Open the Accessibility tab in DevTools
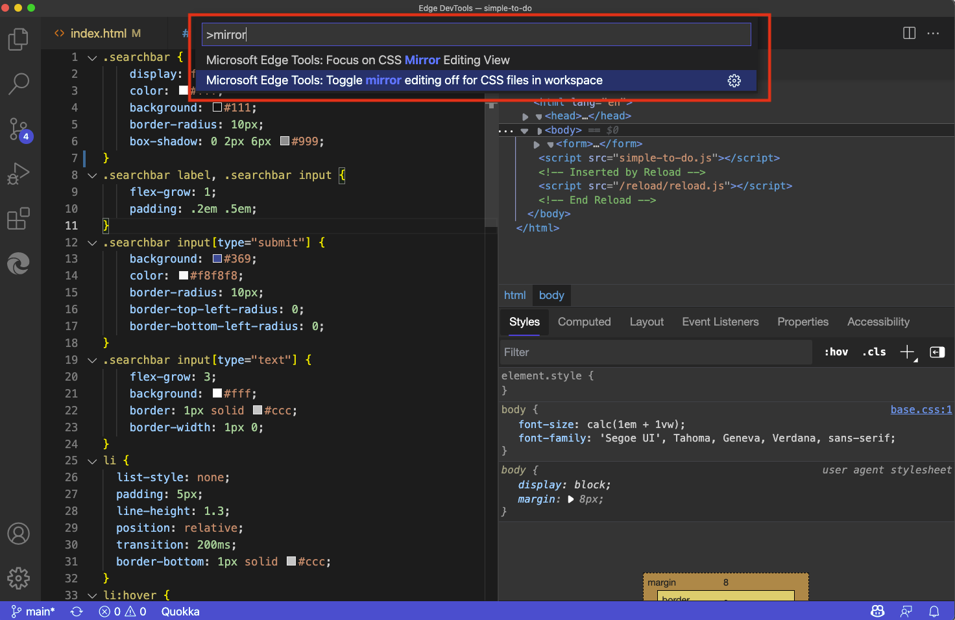This screenshot has width=955, height=620. pyautogui.click(x=878, y=322)
